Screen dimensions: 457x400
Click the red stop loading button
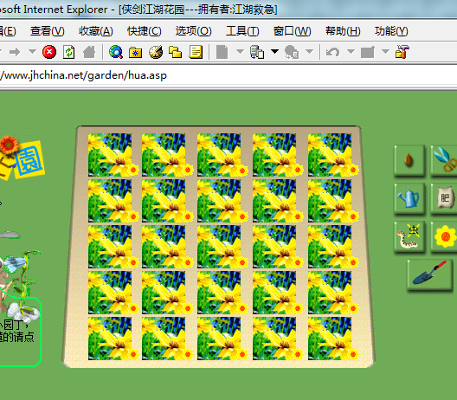[x=49, y=52]
